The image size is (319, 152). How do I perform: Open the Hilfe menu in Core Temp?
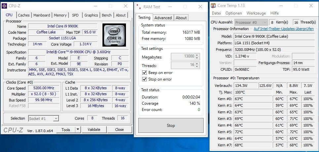(x=274, y=13)
